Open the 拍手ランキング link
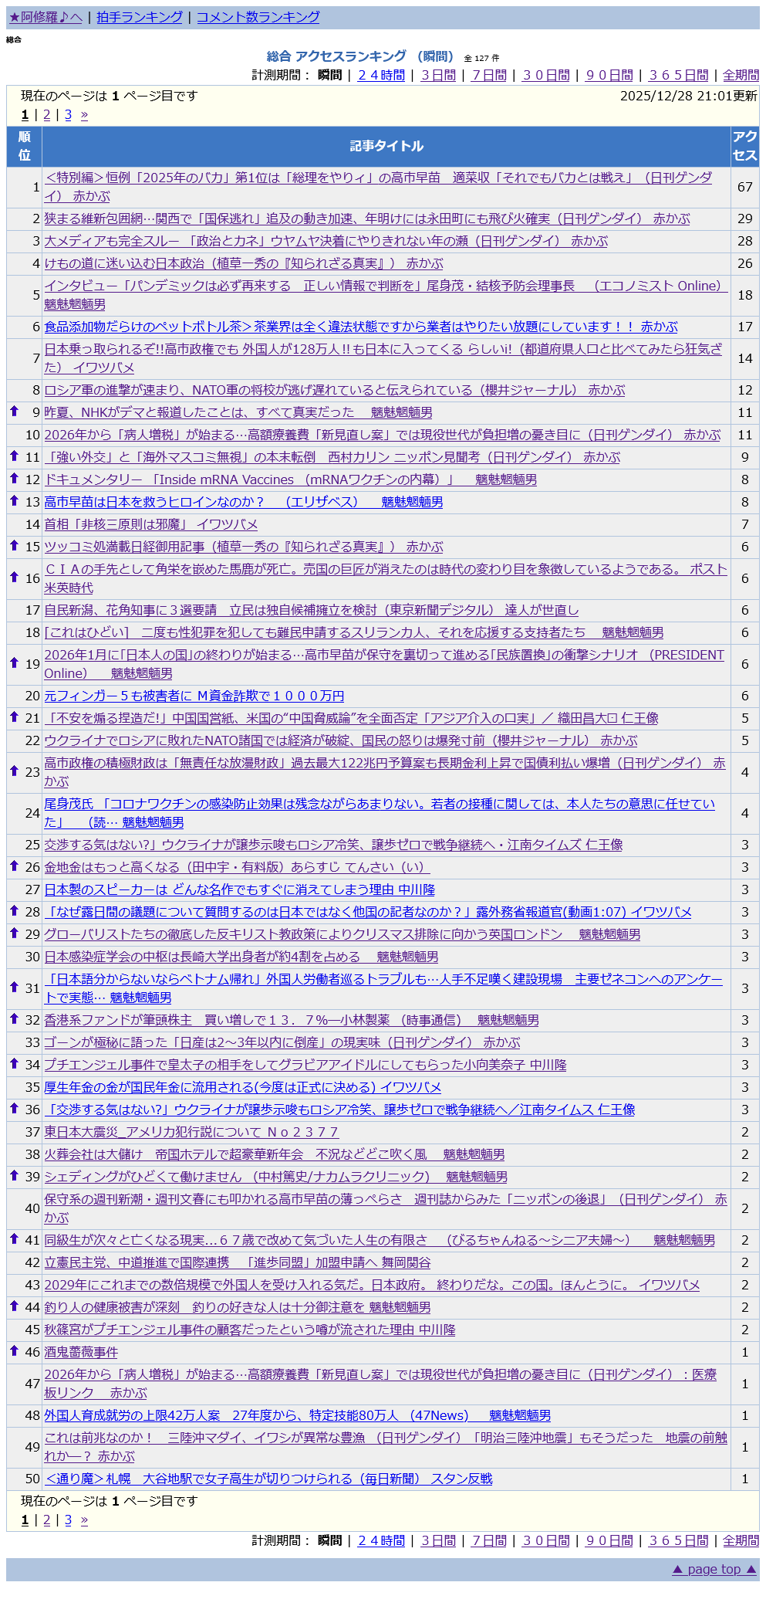 point(140,17)
